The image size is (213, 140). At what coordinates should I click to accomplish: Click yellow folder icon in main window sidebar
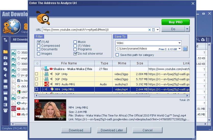(x=5, y=52)
